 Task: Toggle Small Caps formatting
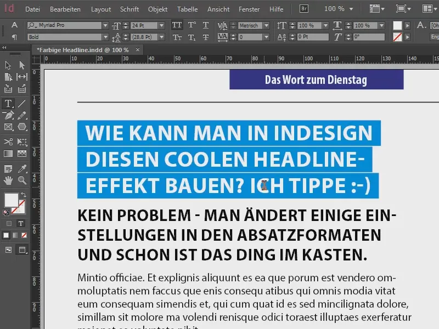coord(177,37)
